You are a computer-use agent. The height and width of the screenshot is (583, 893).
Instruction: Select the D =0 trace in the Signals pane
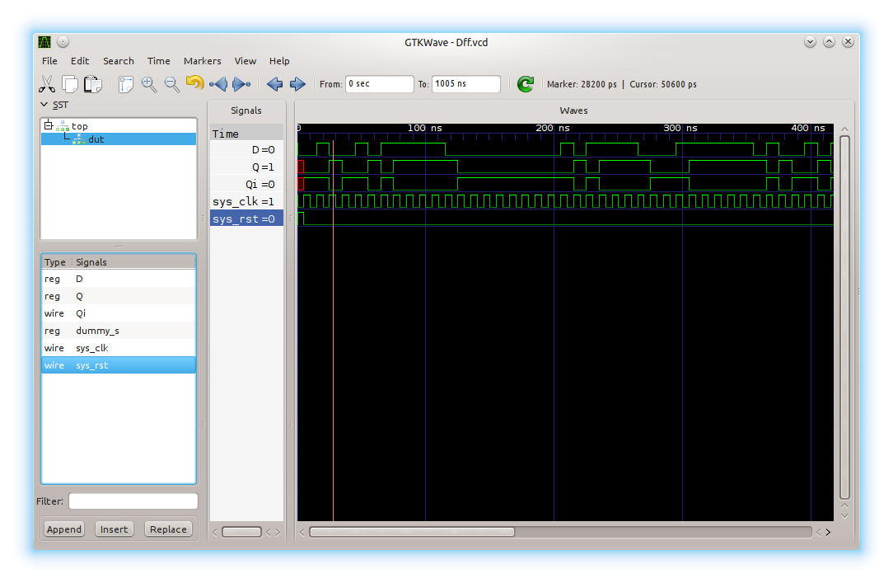246,149
